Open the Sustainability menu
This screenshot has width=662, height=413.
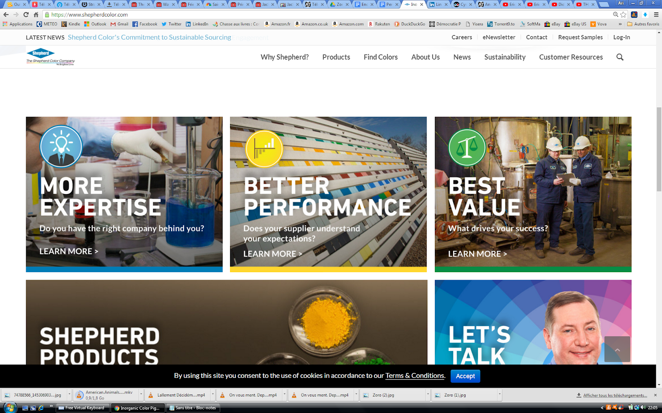tap(505, 57)
